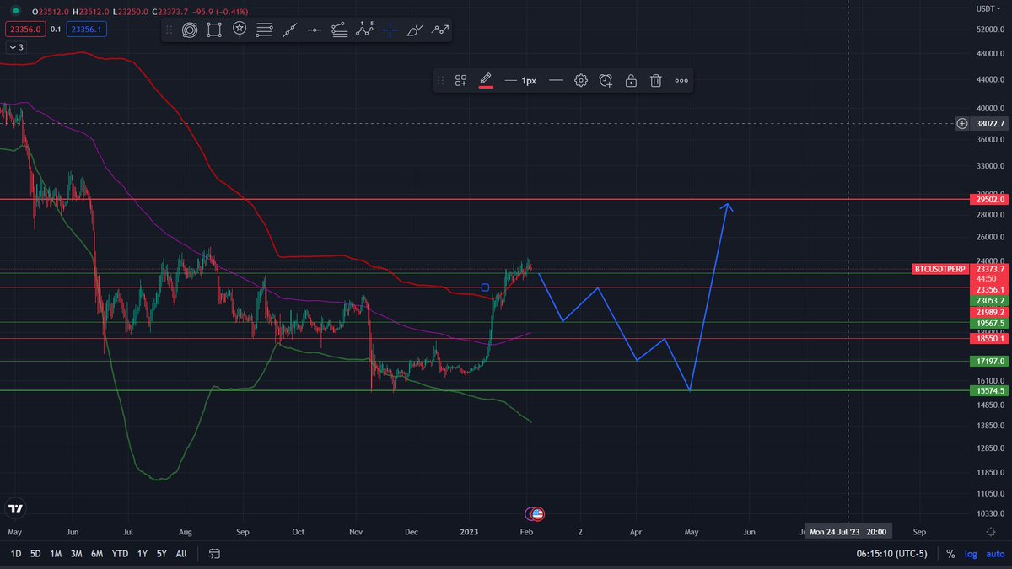Click the 17197.0 green level price label
Viewport: 1012px width, 569px height.
click(989, 361)
